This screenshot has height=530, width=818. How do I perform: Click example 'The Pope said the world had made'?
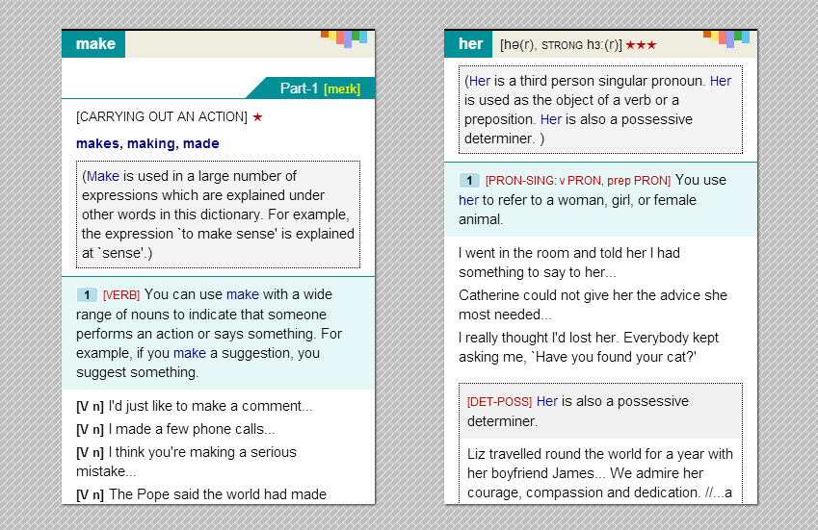(x=201, y=494)
